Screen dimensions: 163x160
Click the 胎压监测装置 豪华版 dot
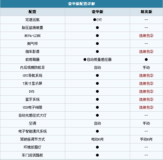(x=97, y=28)
